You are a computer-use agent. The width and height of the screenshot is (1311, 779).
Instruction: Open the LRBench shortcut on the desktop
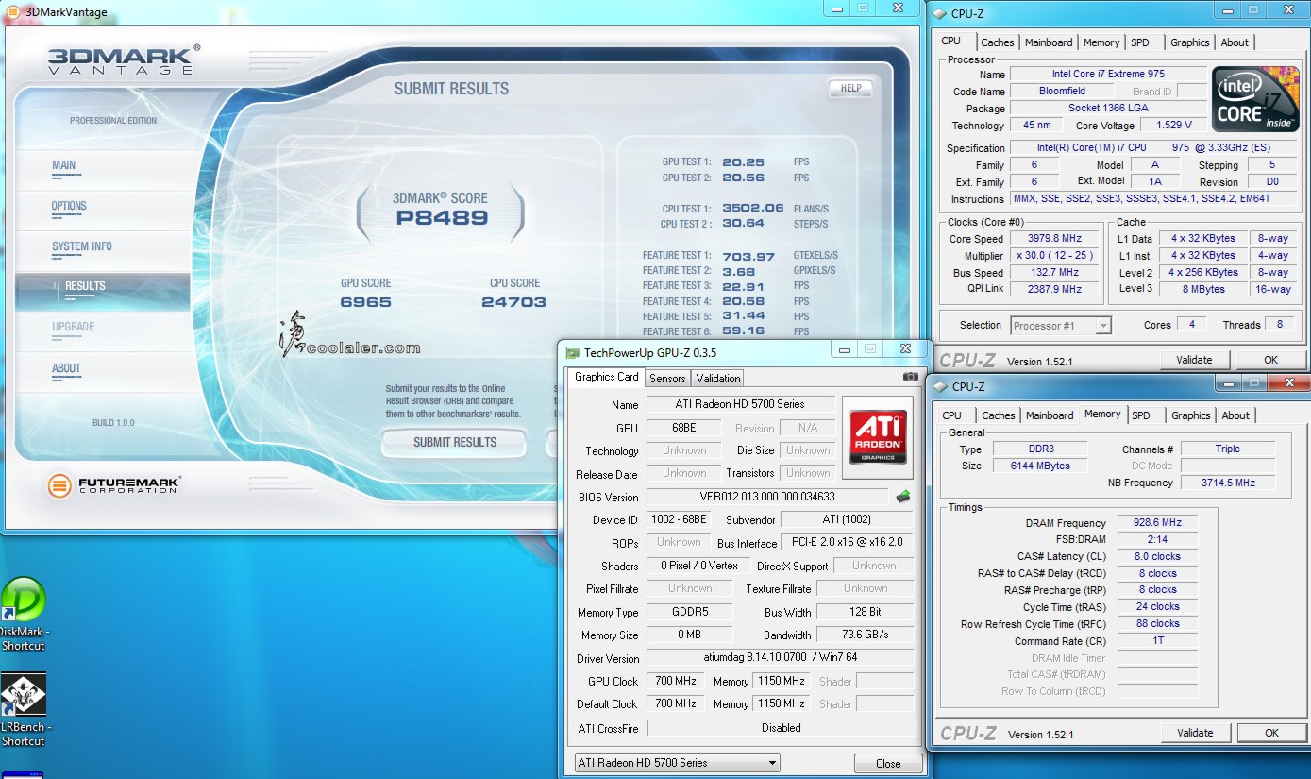pos(24,710)
